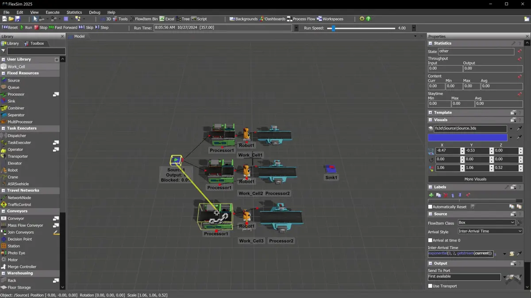The image size is (531, 298).
Task: Open the Statistics menu
Action: point(74,12)
